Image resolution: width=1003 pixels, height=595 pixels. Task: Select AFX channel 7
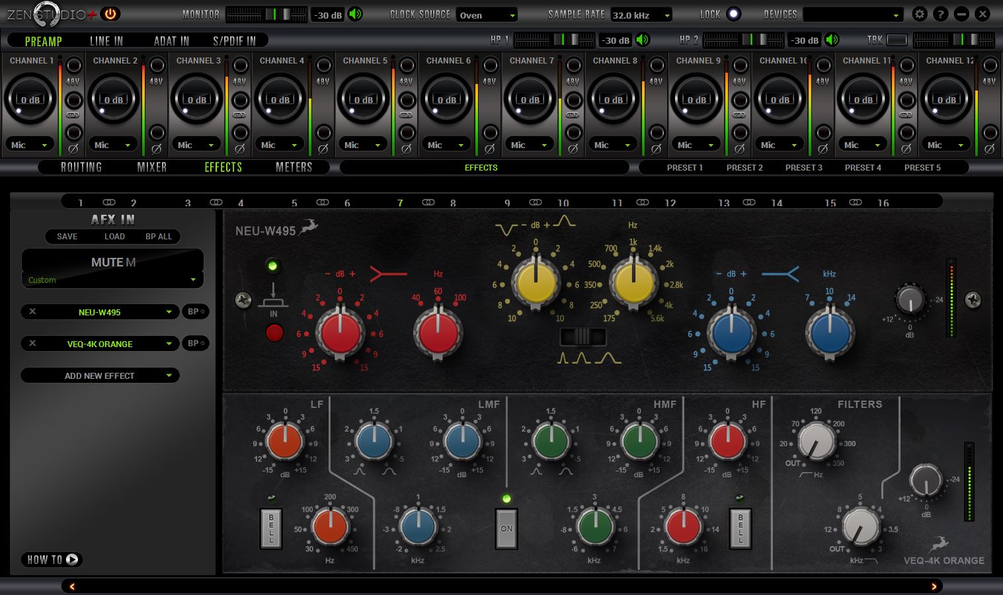point(400,203)
